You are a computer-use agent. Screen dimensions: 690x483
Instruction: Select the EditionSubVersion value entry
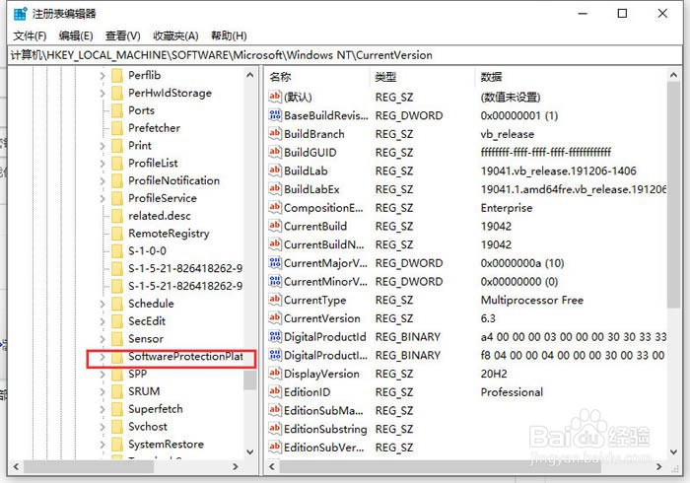point(323,448)
